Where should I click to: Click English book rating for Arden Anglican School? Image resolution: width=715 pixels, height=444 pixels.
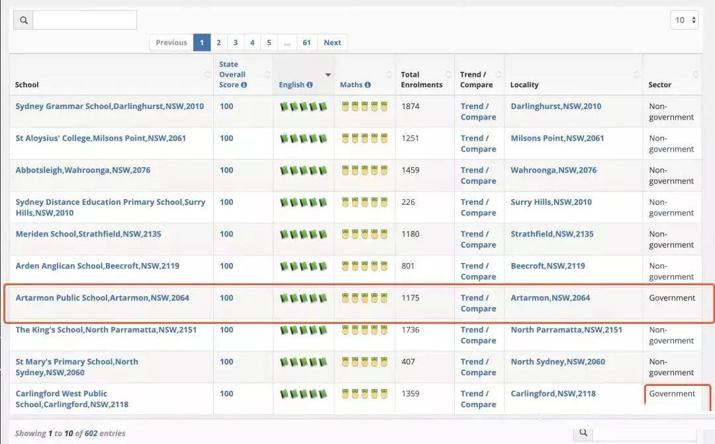point(304,266)
